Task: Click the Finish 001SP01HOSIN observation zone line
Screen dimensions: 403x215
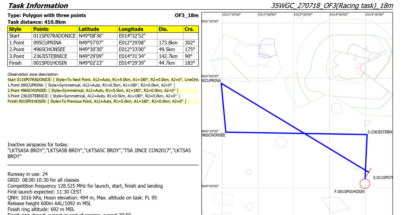Action: click(97, 101)
